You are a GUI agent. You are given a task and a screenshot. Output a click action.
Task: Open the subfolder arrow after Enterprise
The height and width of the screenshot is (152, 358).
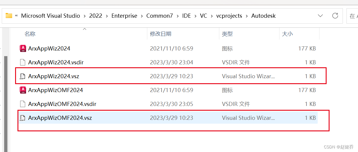coord(142,16)
